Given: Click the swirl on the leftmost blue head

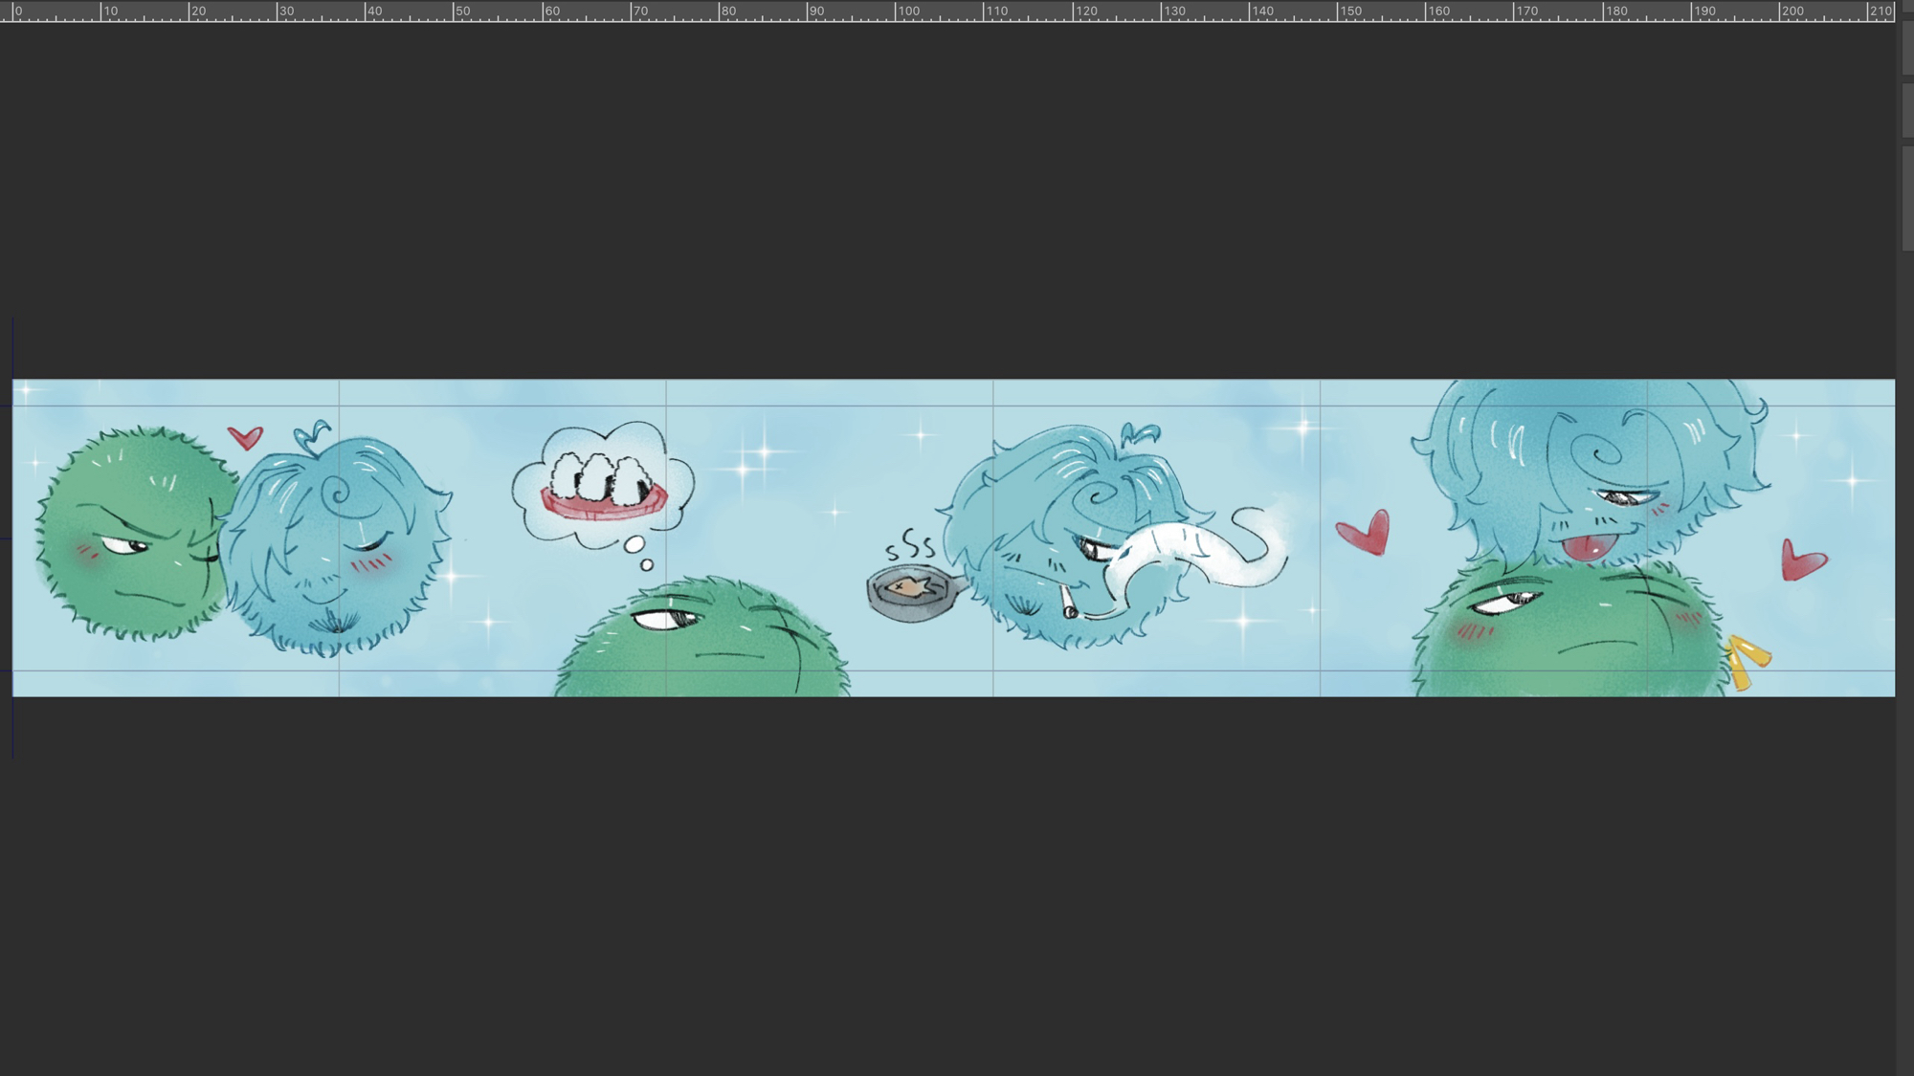Looking at the screenshot, I should [x=338, y=494].
